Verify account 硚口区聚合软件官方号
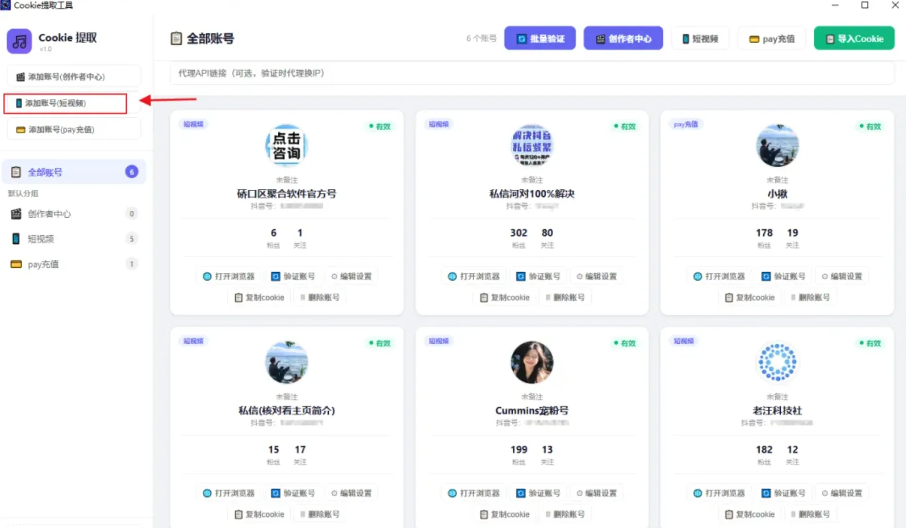This screenshot has width=906, height=528. [293, 276]
